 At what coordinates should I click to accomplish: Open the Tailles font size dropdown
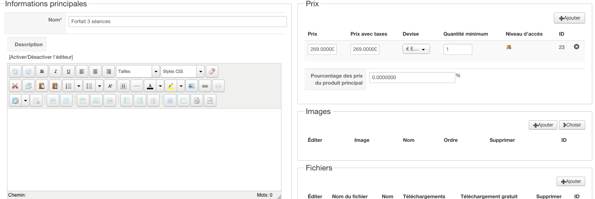click(x=156, y=72)
